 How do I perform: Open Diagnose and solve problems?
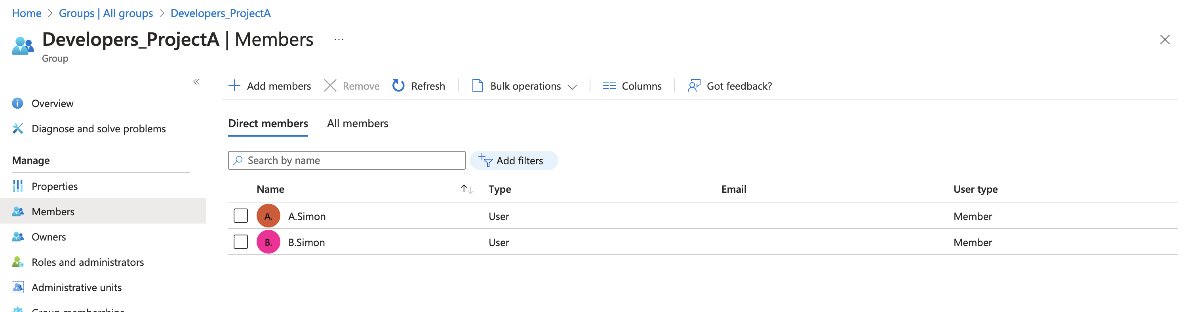99,129
